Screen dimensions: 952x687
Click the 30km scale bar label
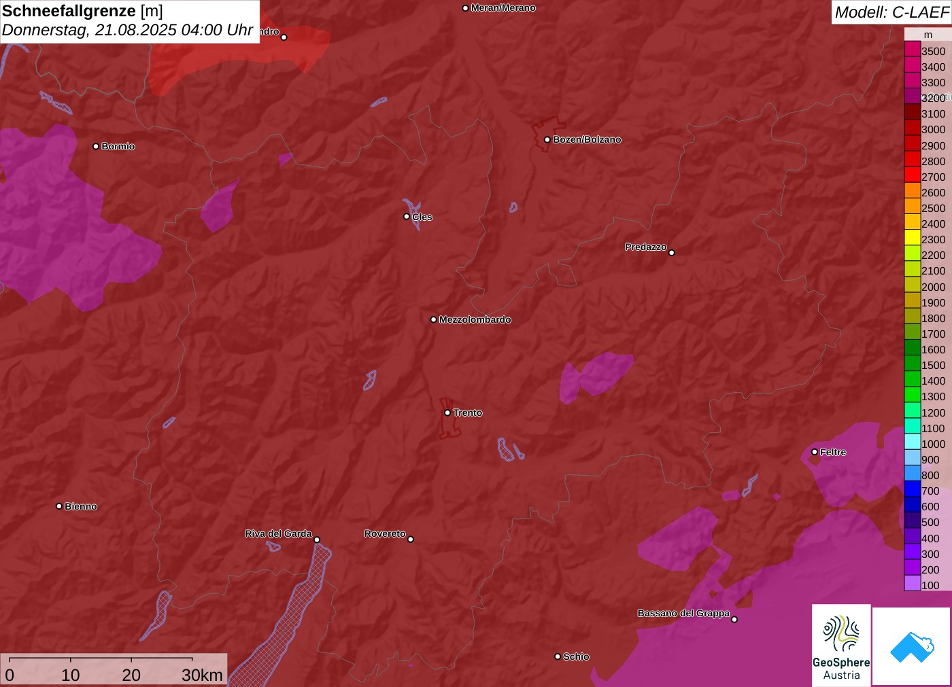click(x=202, y=675)
